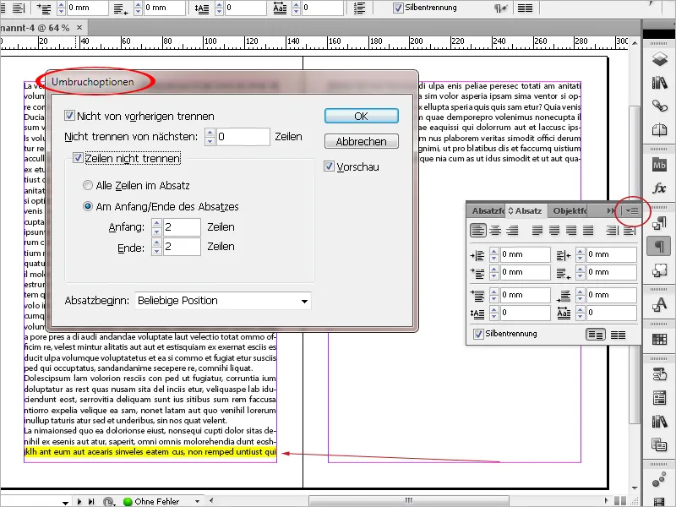
Task: Open the Layers panel from the dock
Action: [659, 59]
